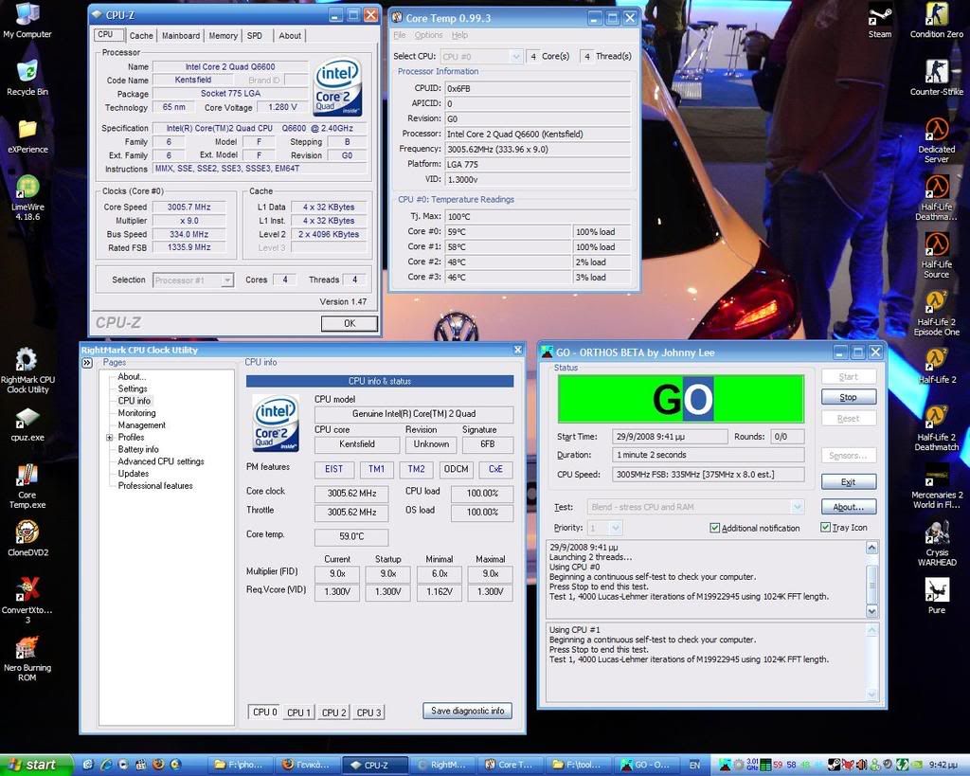Expand the Profiles tree node
The image size is (970, 776).
[110, 438]
